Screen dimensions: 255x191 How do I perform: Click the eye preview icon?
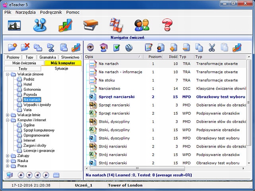click(x=90, y=47)
